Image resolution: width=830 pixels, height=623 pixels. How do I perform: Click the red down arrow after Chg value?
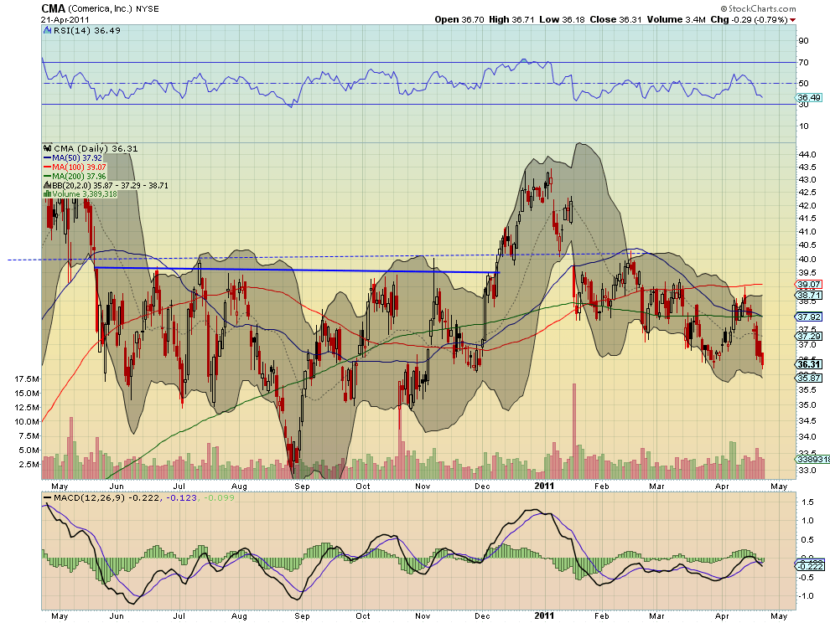click(x=792, y=20)
